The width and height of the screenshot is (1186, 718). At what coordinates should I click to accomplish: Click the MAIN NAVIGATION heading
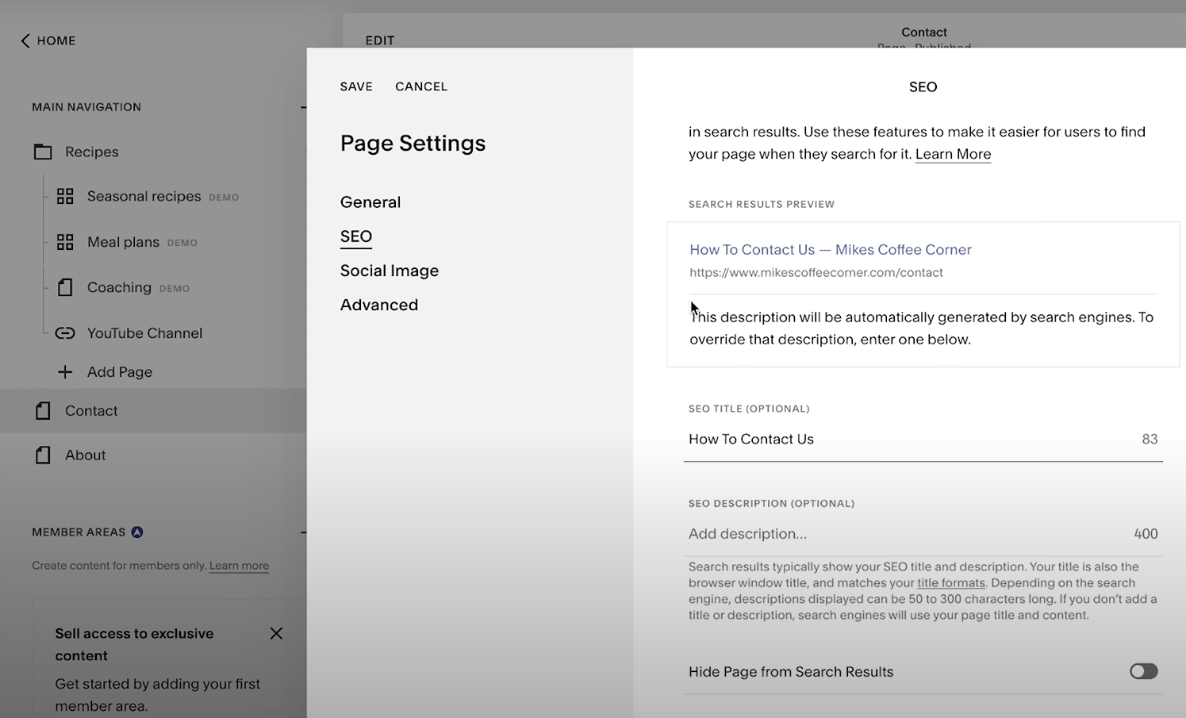click(86, 107)
